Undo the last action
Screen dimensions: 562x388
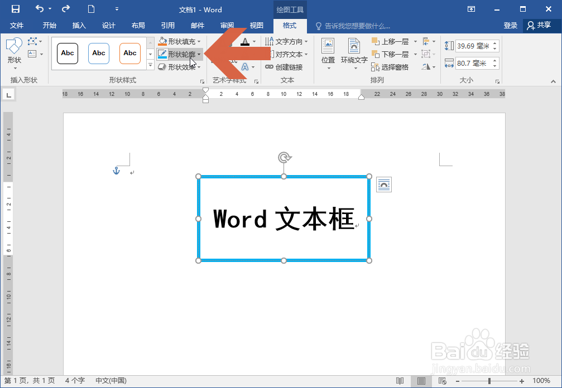coord(40,9)
